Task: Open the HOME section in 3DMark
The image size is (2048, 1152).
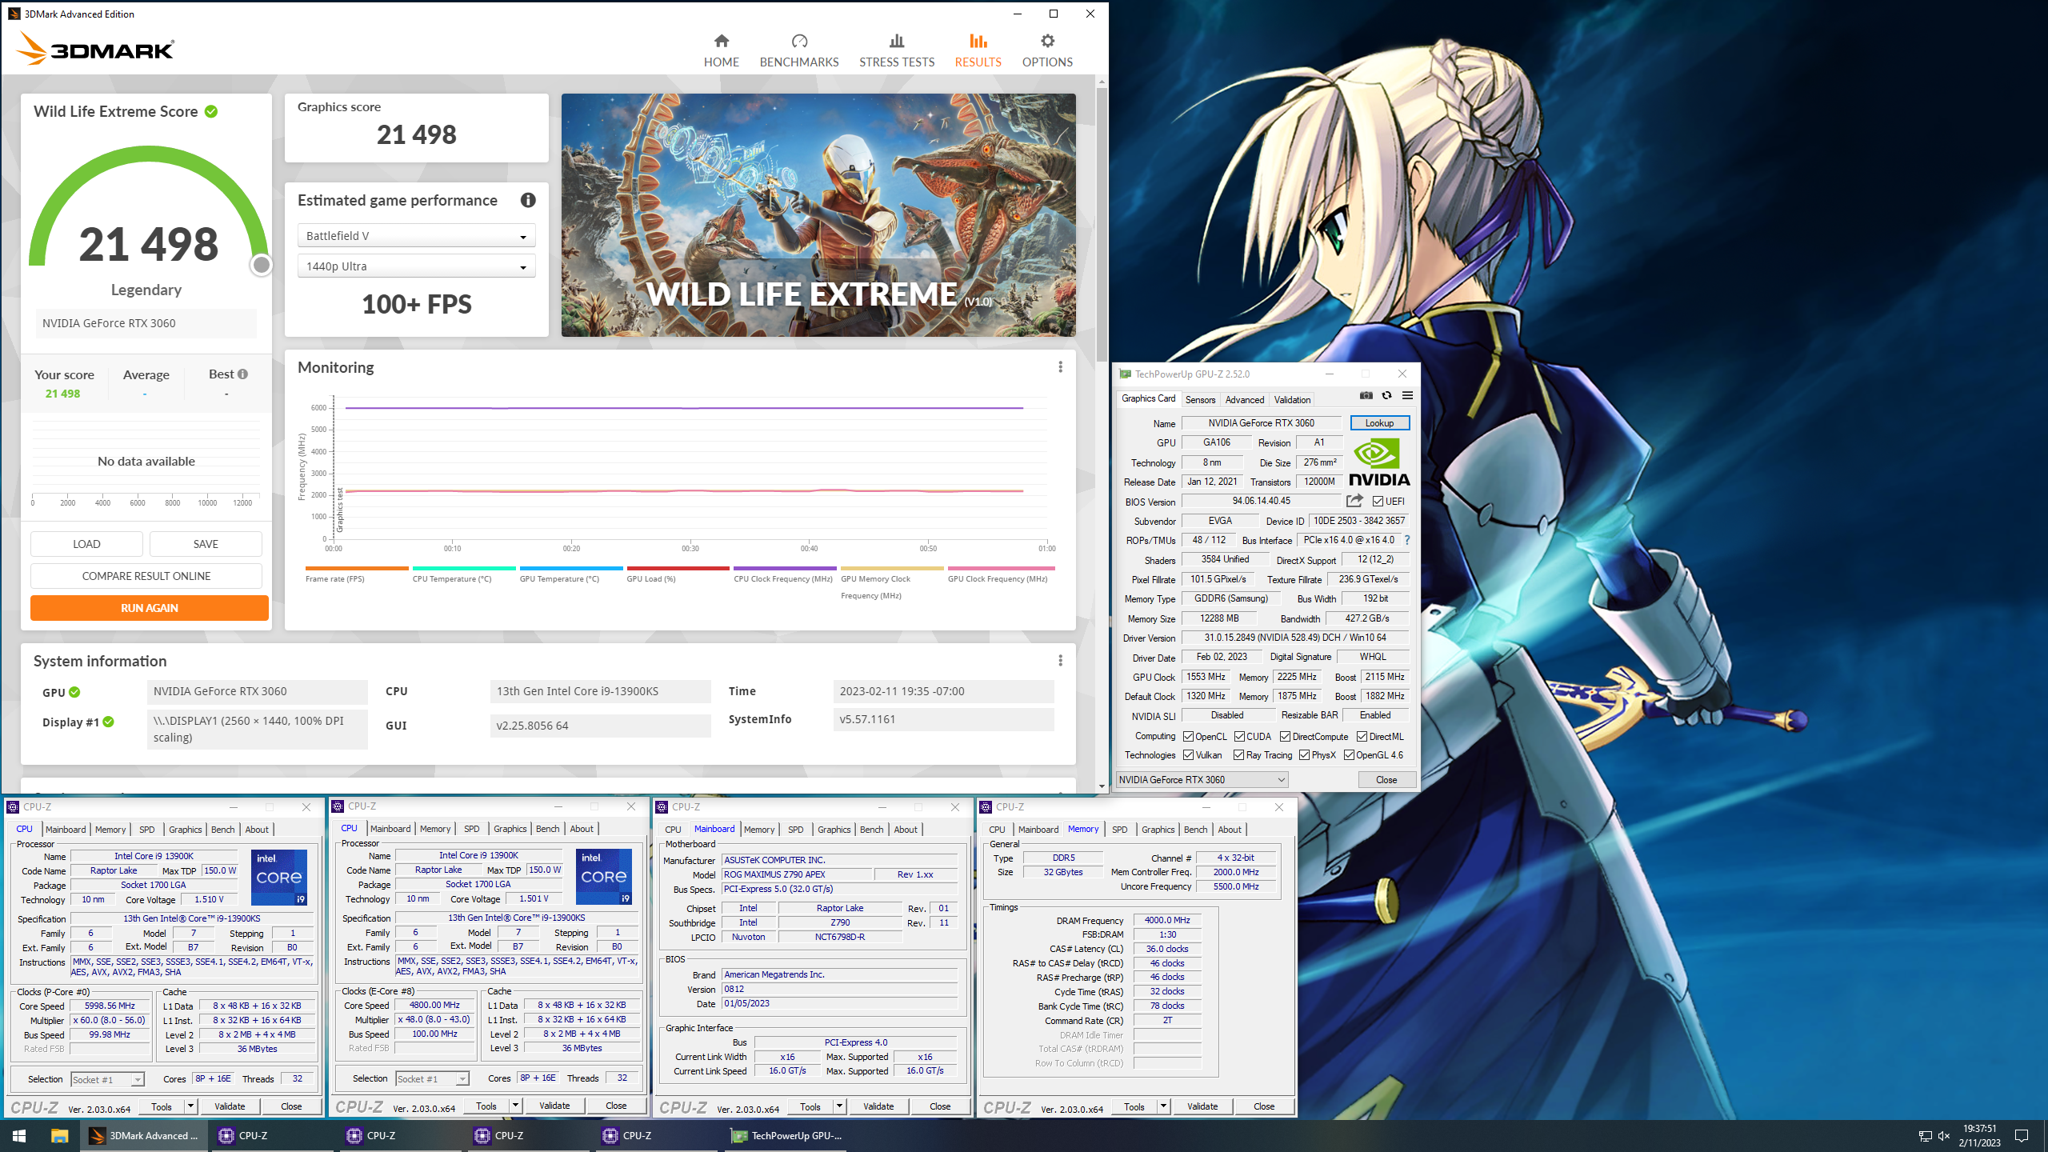Action: coord(721,50)
